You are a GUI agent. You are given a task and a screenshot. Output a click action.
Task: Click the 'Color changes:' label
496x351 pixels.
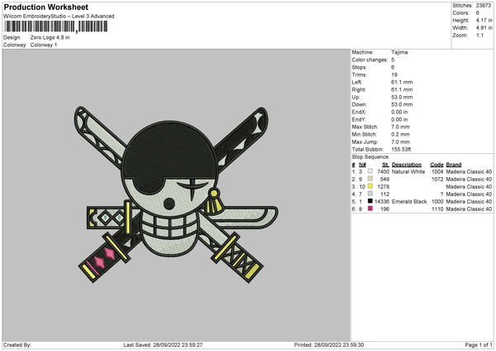click(370, 60)
